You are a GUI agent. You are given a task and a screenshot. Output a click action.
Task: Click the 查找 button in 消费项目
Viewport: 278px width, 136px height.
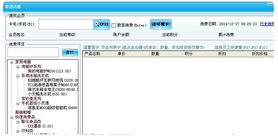click(x=70, y=52)
